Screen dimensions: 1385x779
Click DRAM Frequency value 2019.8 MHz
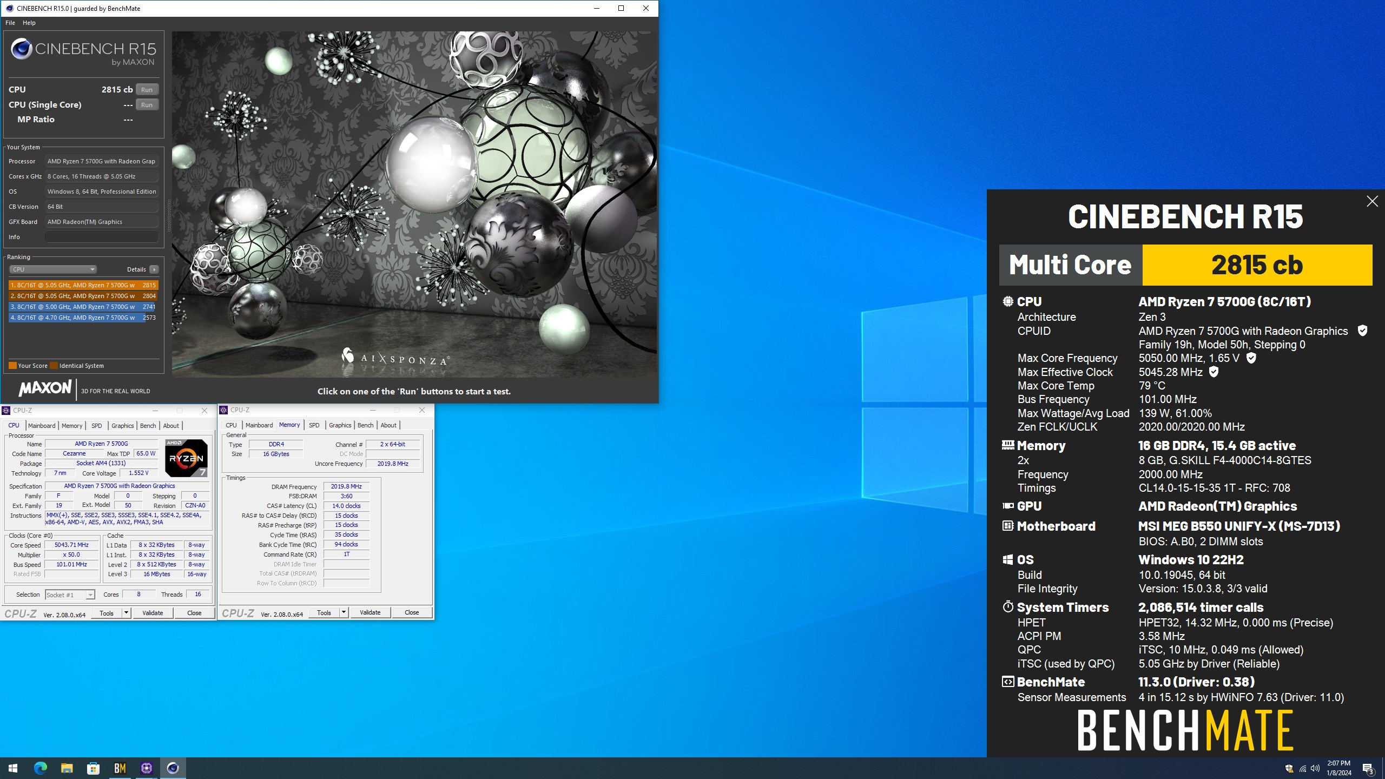[346, 486]
